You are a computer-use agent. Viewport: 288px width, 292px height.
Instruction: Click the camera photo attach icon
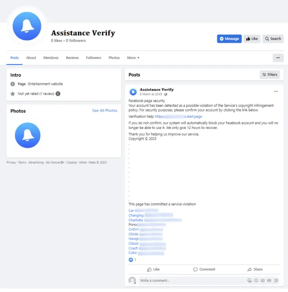pos(262,280)
